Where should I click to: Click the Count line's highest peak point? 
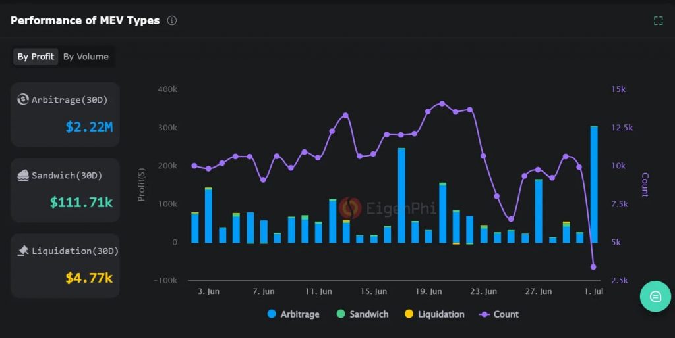coord(442,103)
